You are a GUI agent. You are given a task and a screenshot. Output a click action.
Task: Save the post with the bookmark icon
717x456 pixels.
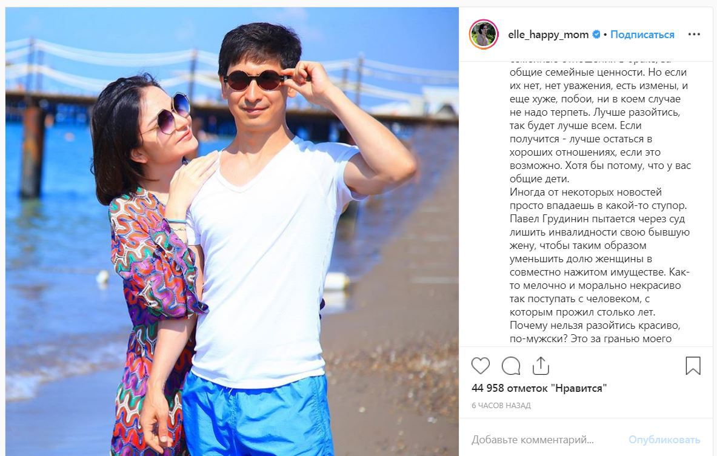[x=693, y=366]
